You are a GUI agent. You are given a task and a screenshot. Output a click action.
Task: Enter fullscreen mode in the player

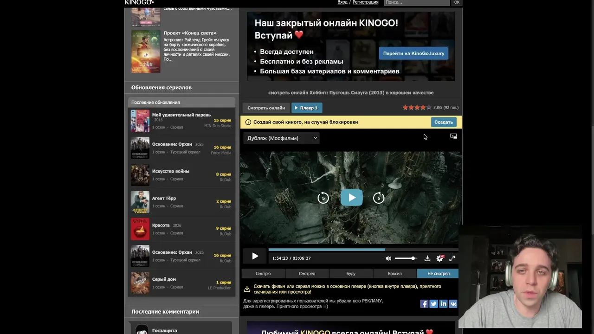pyautogui.click(x=452, y=258)
